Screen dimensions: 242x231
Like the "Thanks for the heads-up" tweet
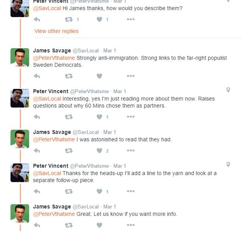99,191
